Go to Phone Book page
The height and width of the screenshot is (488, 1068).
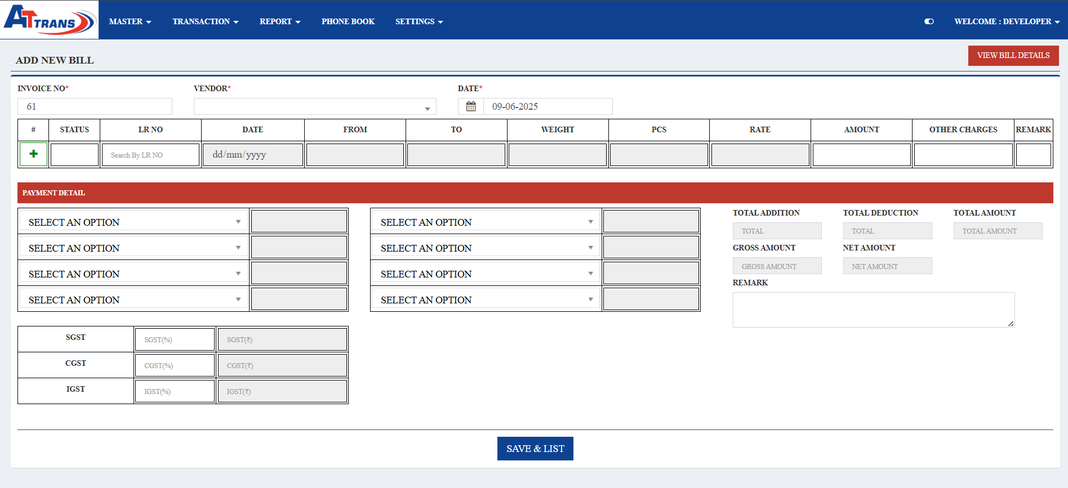pos(348,21)
